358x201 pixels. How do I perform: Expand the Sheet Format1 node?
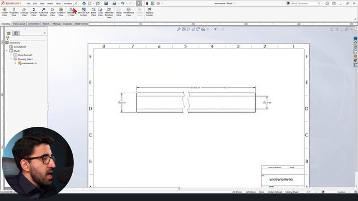(x=11, y=55)
